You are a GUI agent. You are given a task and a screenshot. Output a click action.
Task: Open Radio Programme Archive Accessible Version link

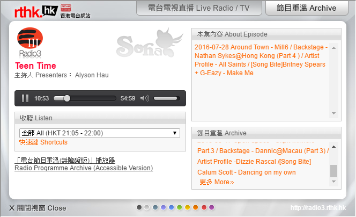pos(84,168)
